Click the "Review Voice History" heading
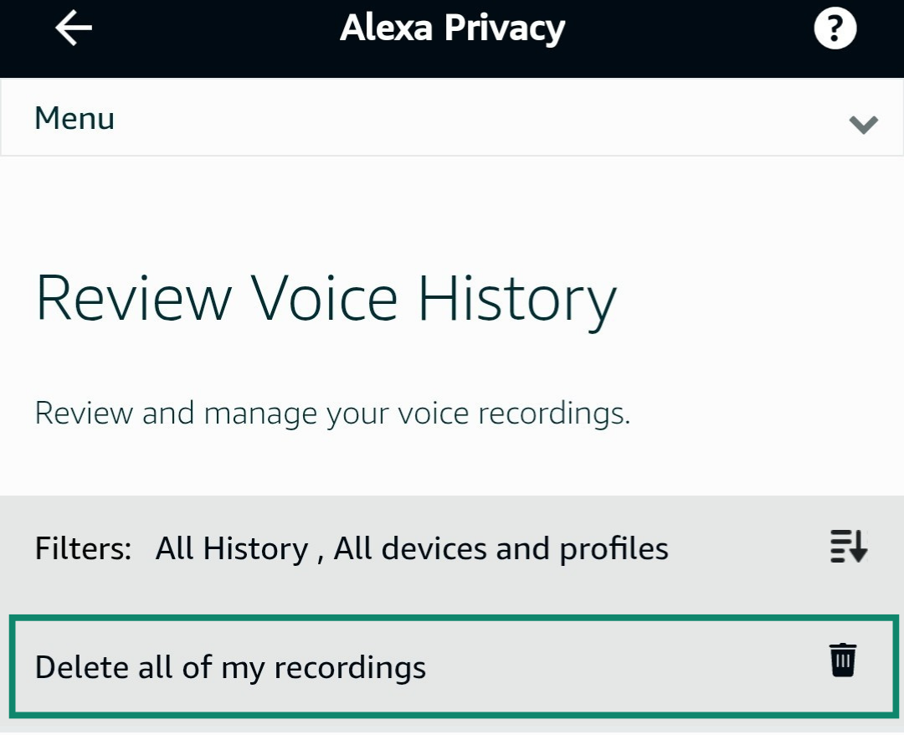This screenshot has height=735, width=904. click(x=326, y=299)
